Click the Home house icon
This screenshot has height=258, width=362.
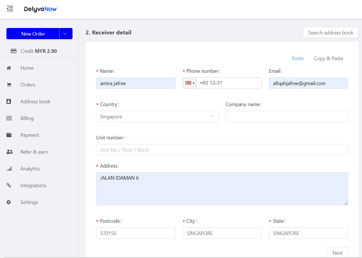[9, 68]
